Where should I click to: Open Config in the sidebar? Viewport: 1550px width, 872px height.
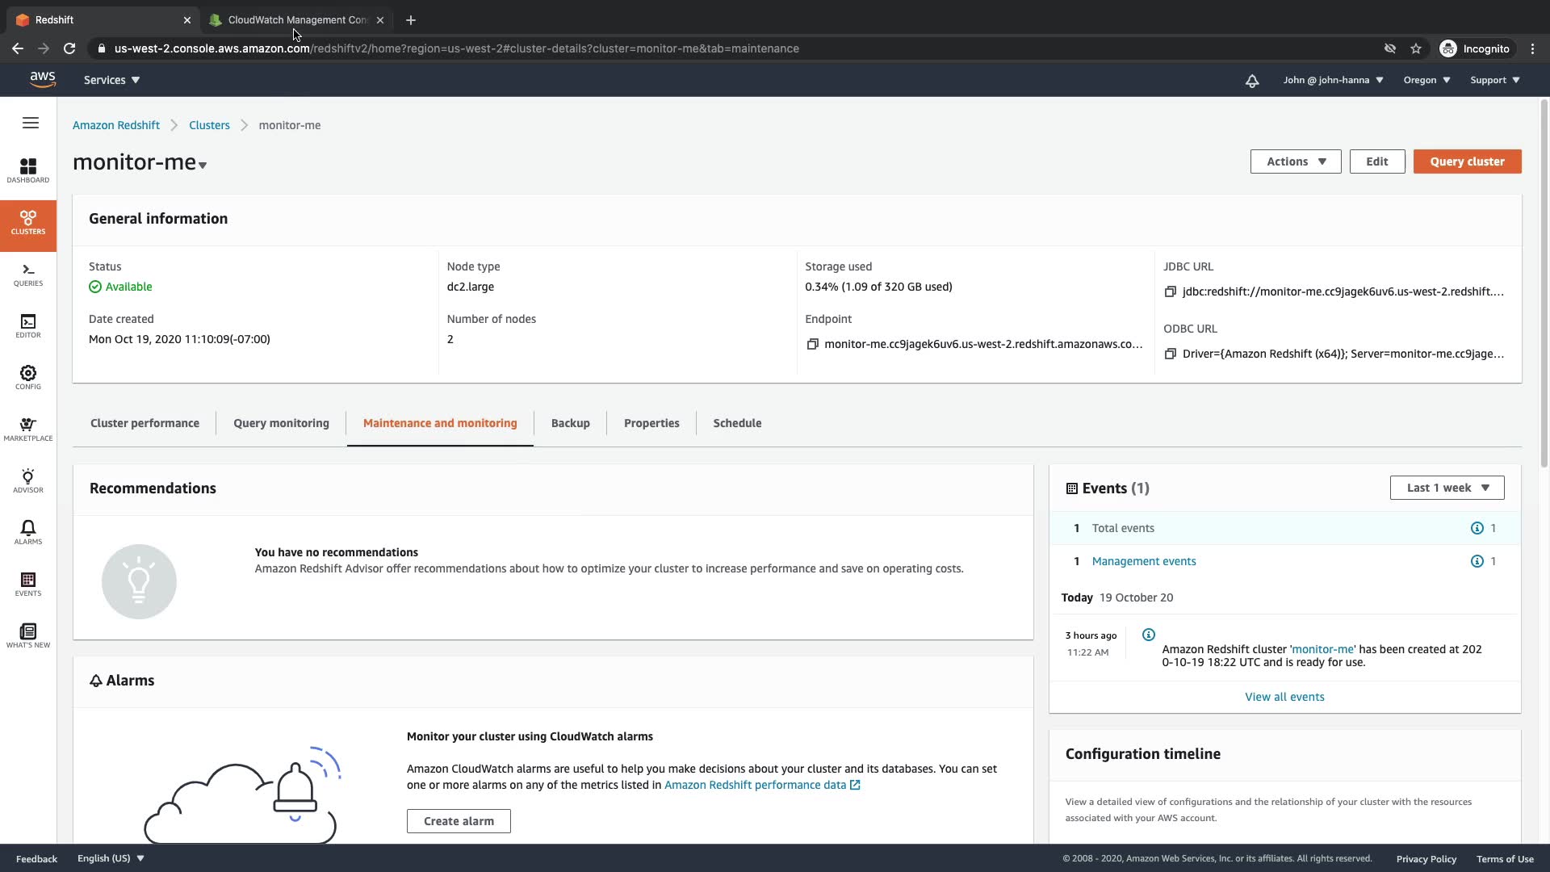click(x=28, y=377)
